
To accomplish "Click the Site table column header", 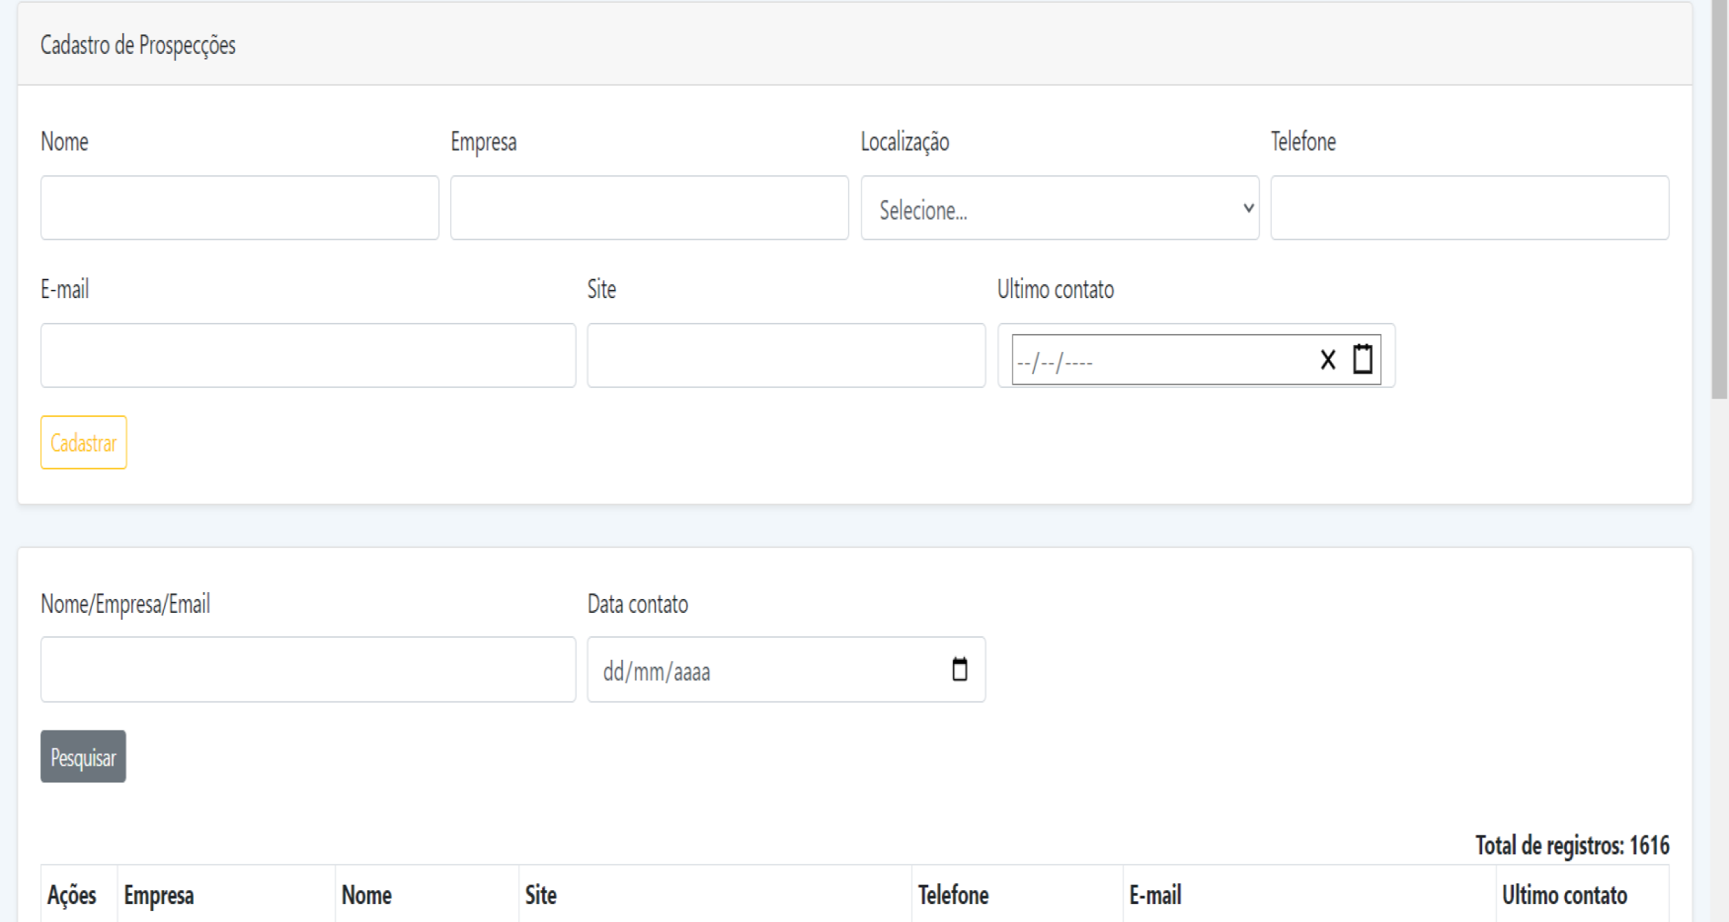I will (541, 895).
